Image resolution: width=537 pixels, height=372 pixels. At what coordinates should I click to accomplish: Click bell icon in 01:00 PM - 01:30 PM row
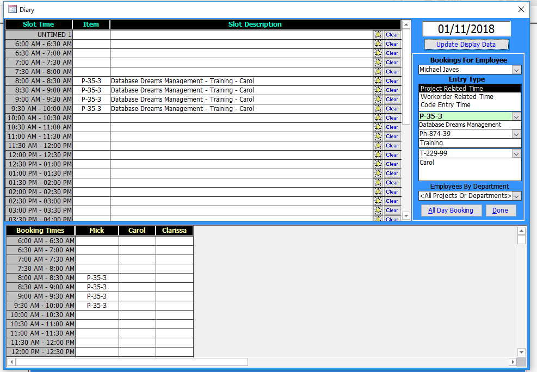tap(378, 173)
